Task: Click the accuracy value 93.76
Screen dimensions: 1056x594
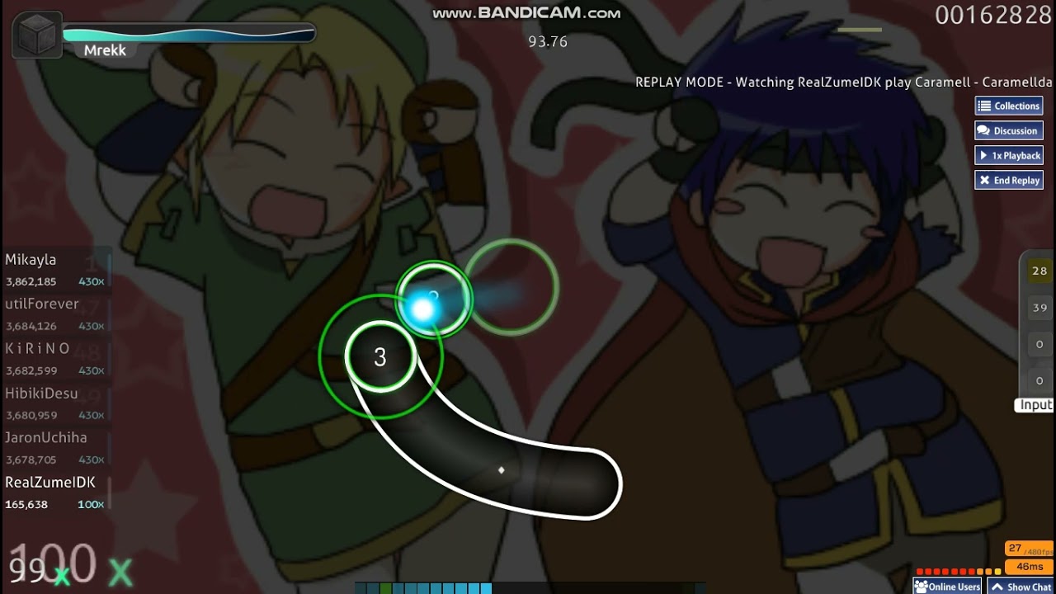Action: pyautogui.click(x=548, y=41)
